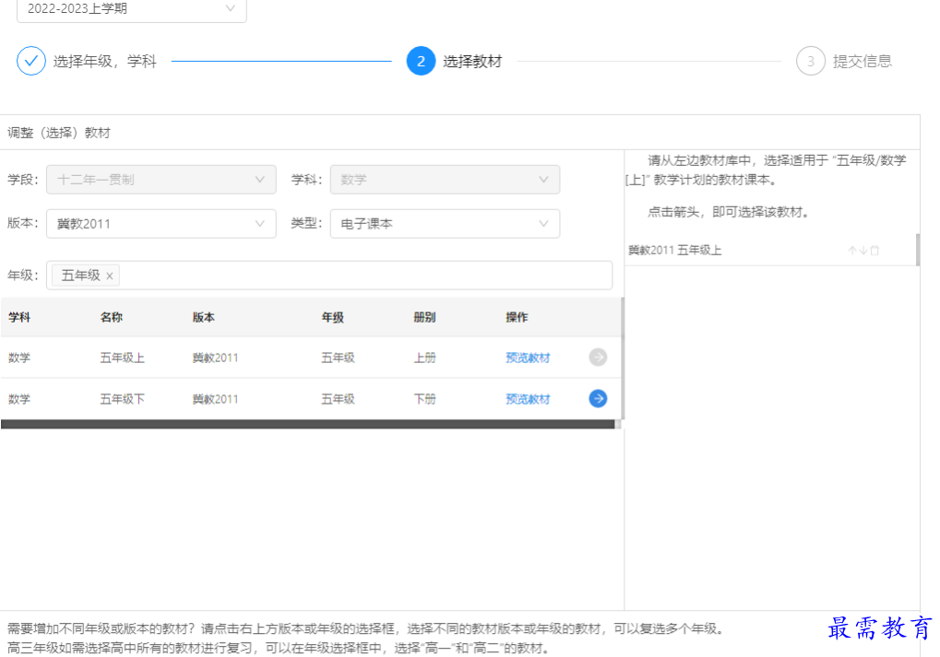The image size is (940, 657).
Task: Click step 2 circle icon
Action: click(421, 61)
